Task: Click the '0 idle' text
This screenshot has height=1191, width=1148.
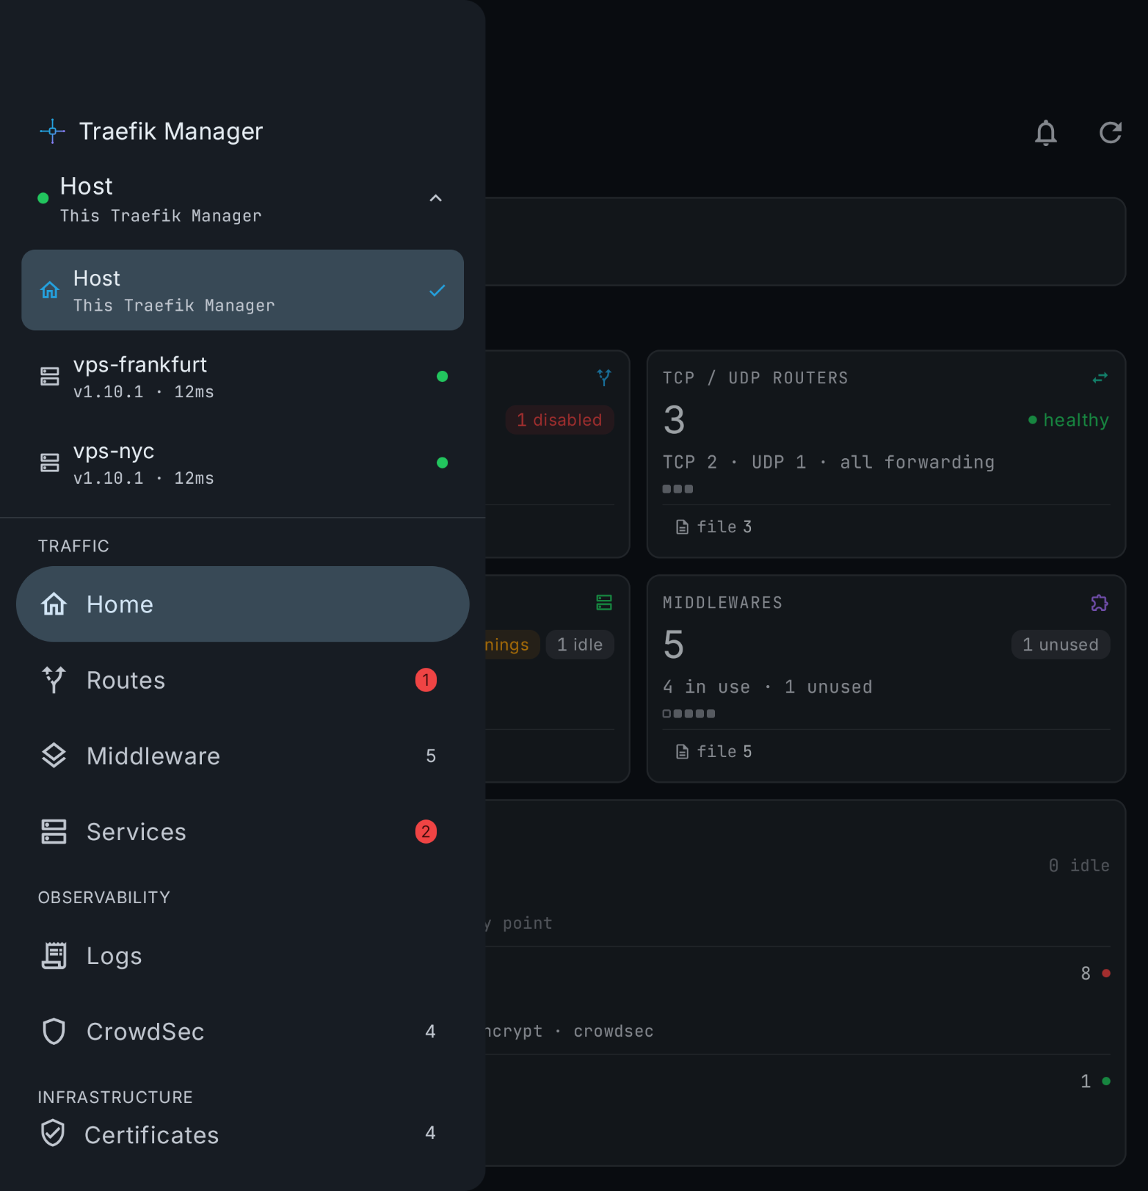Action: 1079,866
